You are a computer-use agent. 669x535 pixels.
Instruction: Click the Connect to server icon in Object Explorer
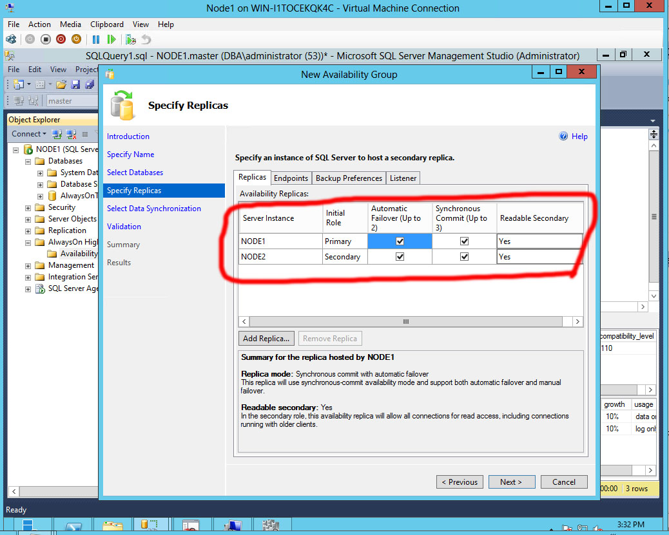click(x=57, y=133)
